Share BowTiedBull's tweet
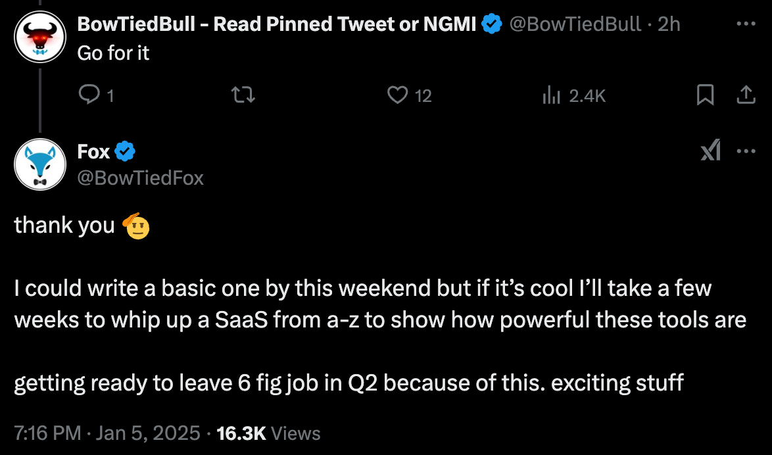The image size is (772, 455). [x=745, y=96]
